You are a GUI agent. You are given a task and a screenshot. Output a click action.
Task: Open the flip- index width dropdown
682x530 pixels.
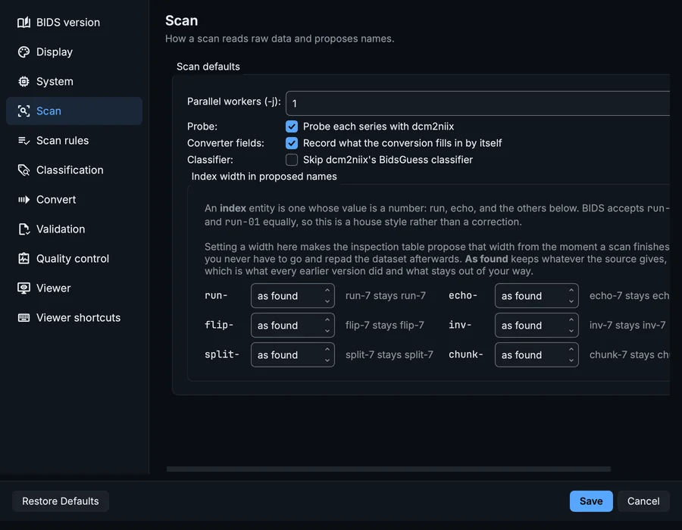tap(293, 326)
